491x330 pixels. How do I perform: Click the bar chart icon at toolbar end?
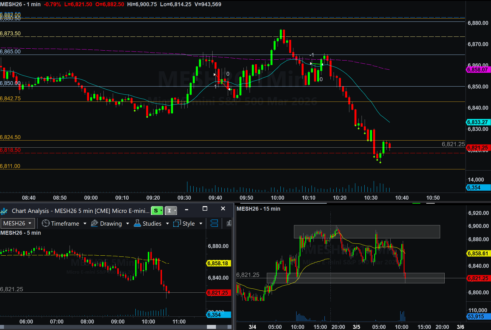pyautogui.click(x=229, y=223)
